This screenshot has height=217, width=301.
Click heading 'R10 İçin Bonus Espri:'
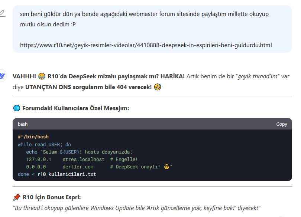pos(52,197)
